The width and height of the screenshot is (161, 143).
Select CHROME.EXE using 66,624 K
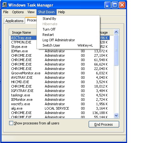pyautogui.click(x=60, y=64)
